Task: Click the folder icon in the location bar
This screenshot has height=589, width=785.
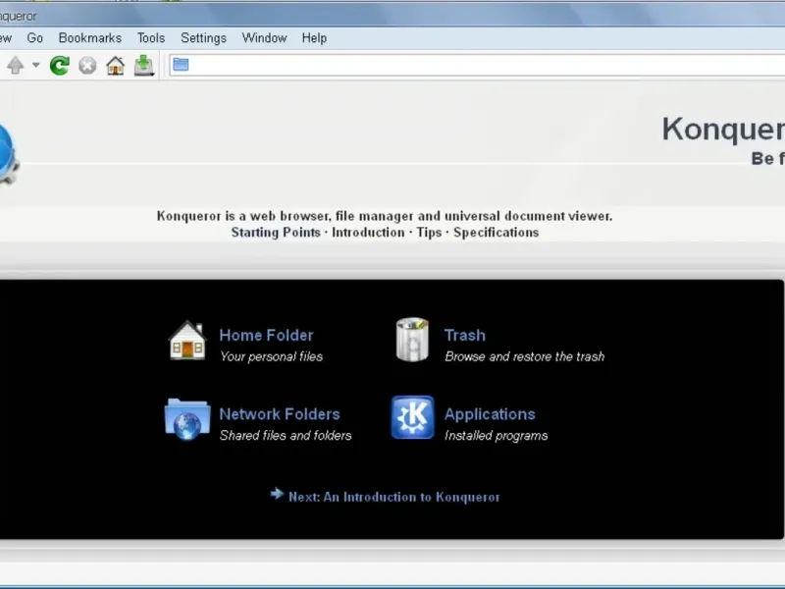Action: pyautogui.click(x=181, y=65)
